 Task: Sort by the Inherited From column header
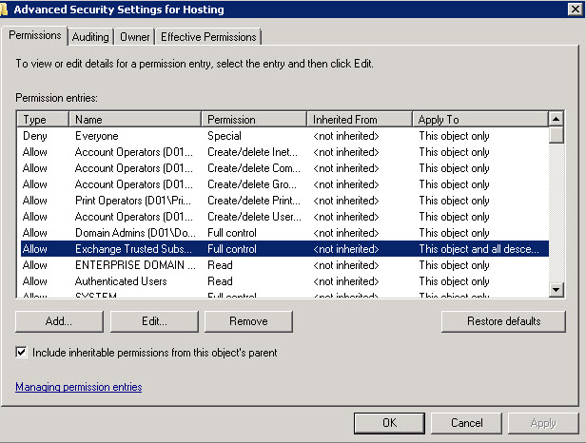point(360,120)
